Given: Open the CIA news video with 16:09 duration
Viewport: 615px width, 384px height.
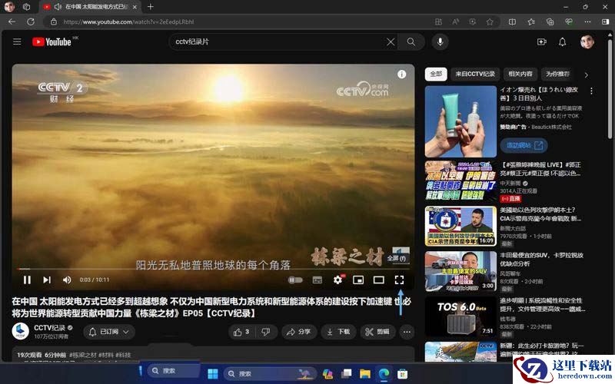Looking at the screenshot, I should 460,226.
